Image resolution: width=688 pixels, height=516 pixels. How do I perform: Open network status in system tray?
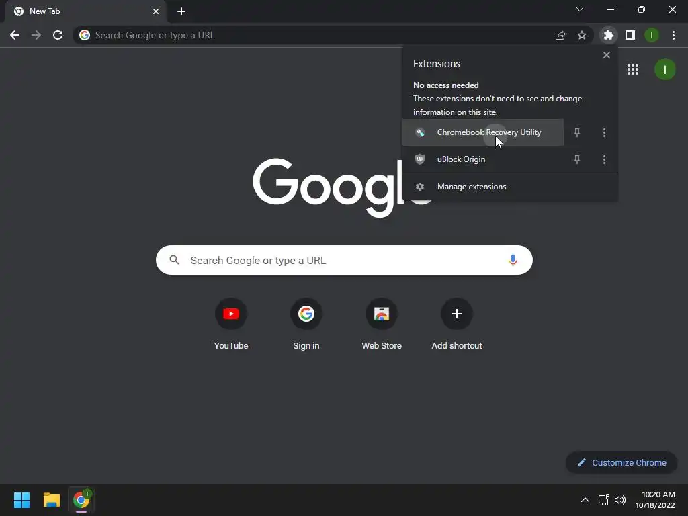point(604,500)
